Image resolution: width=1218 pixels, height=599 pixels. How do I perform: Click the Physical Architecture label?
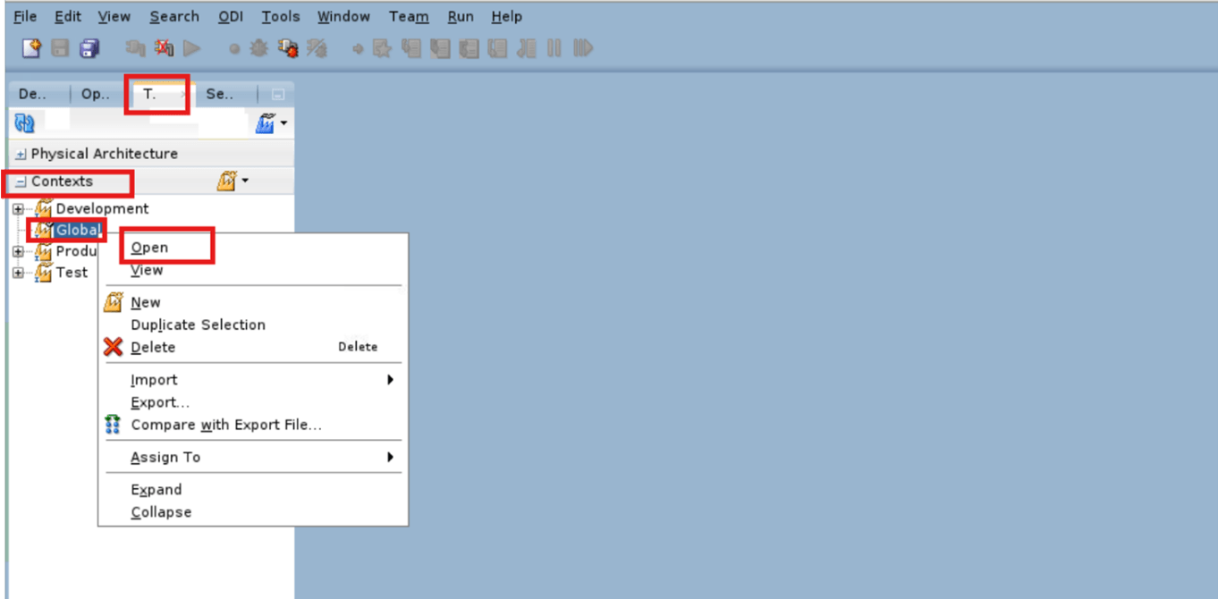[105, 154]
